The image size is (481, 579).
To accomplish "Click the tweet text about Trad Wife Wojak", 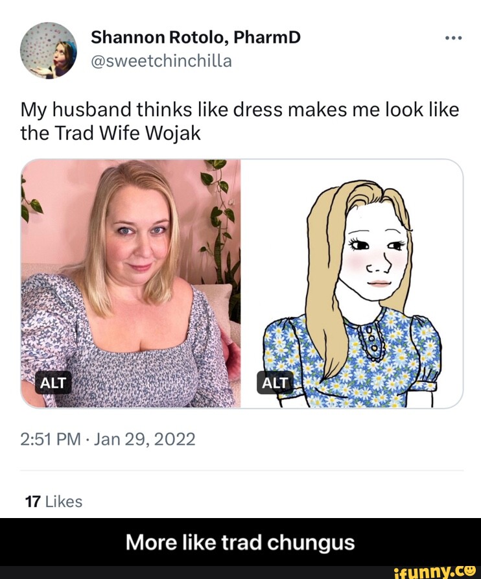I will click(x=240, y=121).
